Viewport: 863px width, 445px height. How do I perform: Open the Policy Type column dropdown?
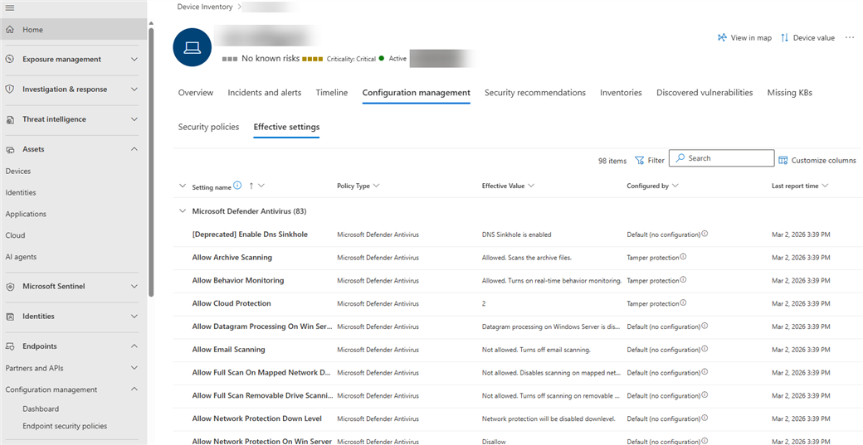click(x=377, y=186)
